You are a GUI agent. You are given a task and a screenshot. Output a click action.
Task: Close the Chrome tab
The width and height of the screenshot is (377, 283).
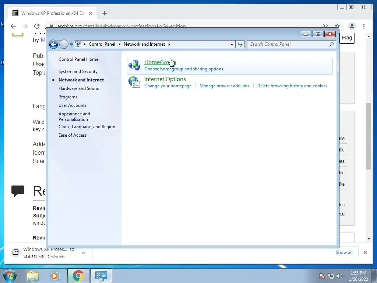click(x=91, y=13)
